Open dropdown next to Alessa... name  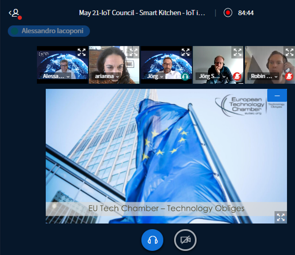(x=68, y=77)
